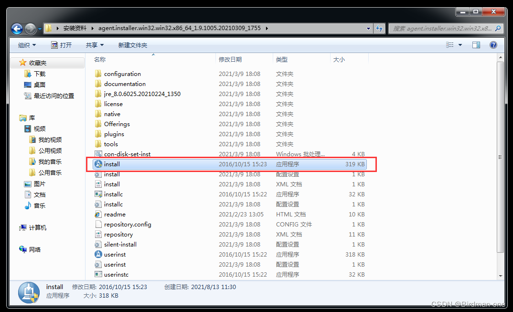This screenshot has width=513, height=312.
Task: Select the tools folder icon
Action: (x=98, y=144)
